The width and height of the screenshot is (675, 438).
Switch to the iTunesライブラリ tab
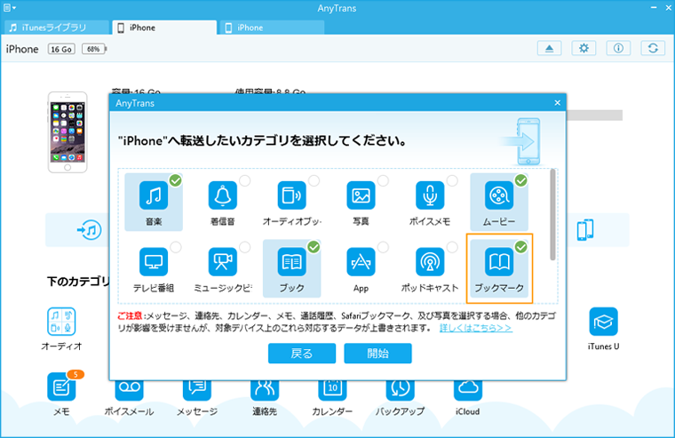tap(56, 28)
